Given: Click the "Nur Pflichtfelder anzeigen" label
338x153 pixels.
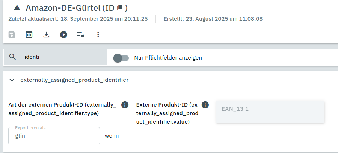Looking at the screenshot, I should (x=168, y=58).
